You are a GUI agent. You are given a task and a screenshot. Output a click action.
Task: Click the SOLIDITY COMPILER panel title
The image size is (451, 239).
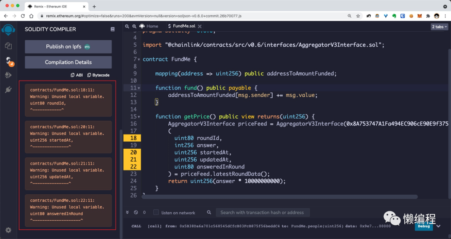coord(51,29)
